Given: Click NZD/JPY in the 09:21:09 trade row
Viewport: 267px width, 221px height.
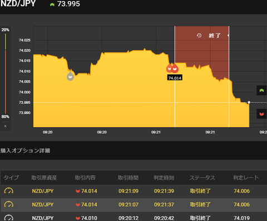Looking at the screenshot, I should (x=43, y=191).
